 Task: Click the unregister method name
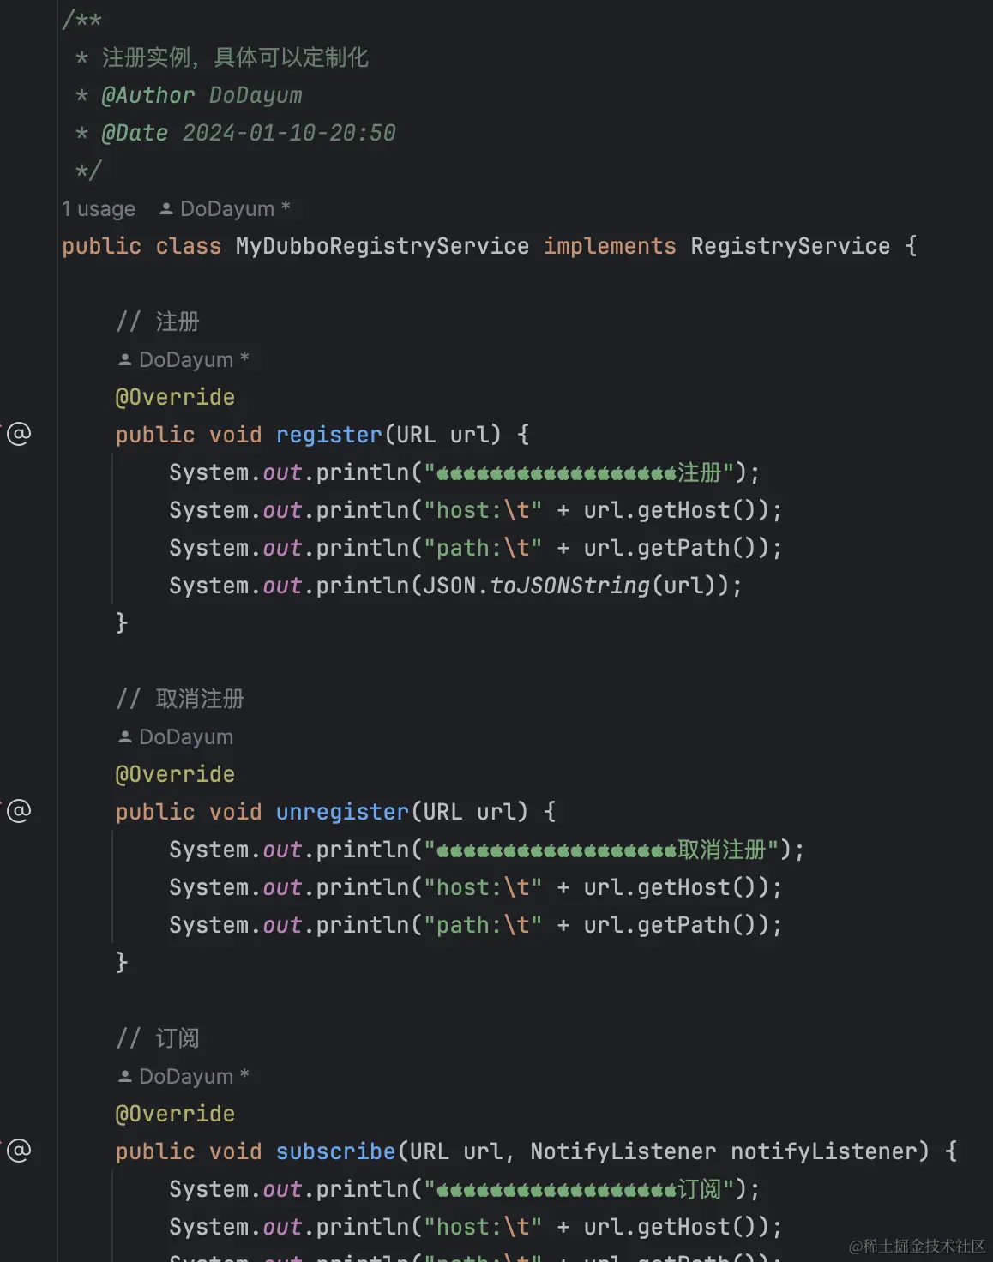(x=342, y=812)
